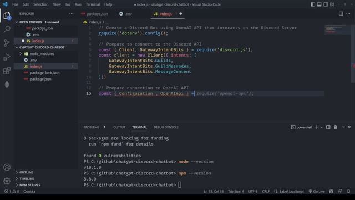Open the File menu
The height and width of the screenshot is (200, 355).
(x=15, y=4)
